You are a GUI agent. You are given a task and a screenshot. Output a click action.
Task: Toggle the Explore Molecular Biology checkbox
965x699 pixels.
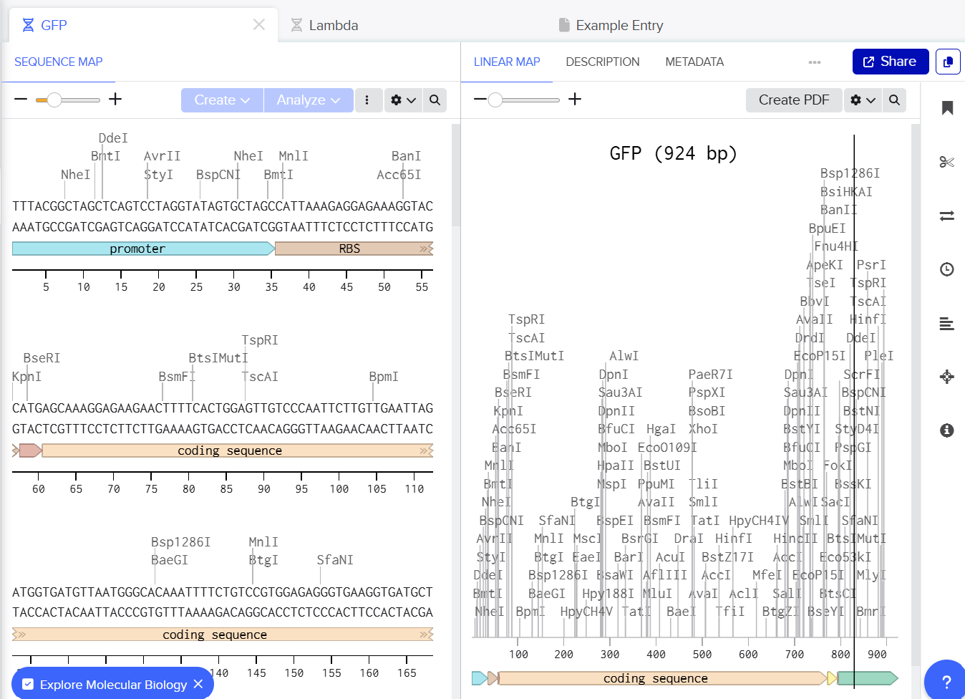[x=28, y=685]
